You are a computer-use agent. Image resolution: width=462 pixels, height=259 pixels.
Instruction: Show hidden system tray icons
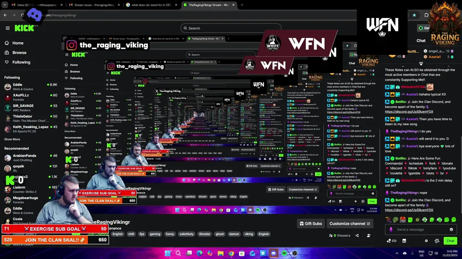click(397, 253)
